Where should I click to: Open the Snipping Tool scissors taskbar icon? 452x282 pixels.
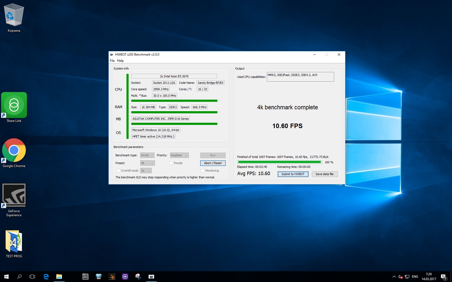tap(138, 276)
